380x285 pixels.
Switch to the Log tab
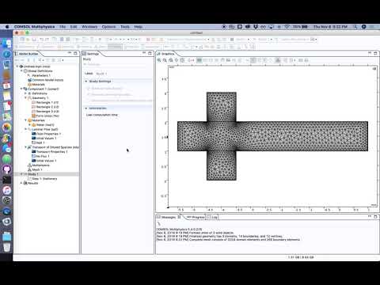click(x=212, y=217)
